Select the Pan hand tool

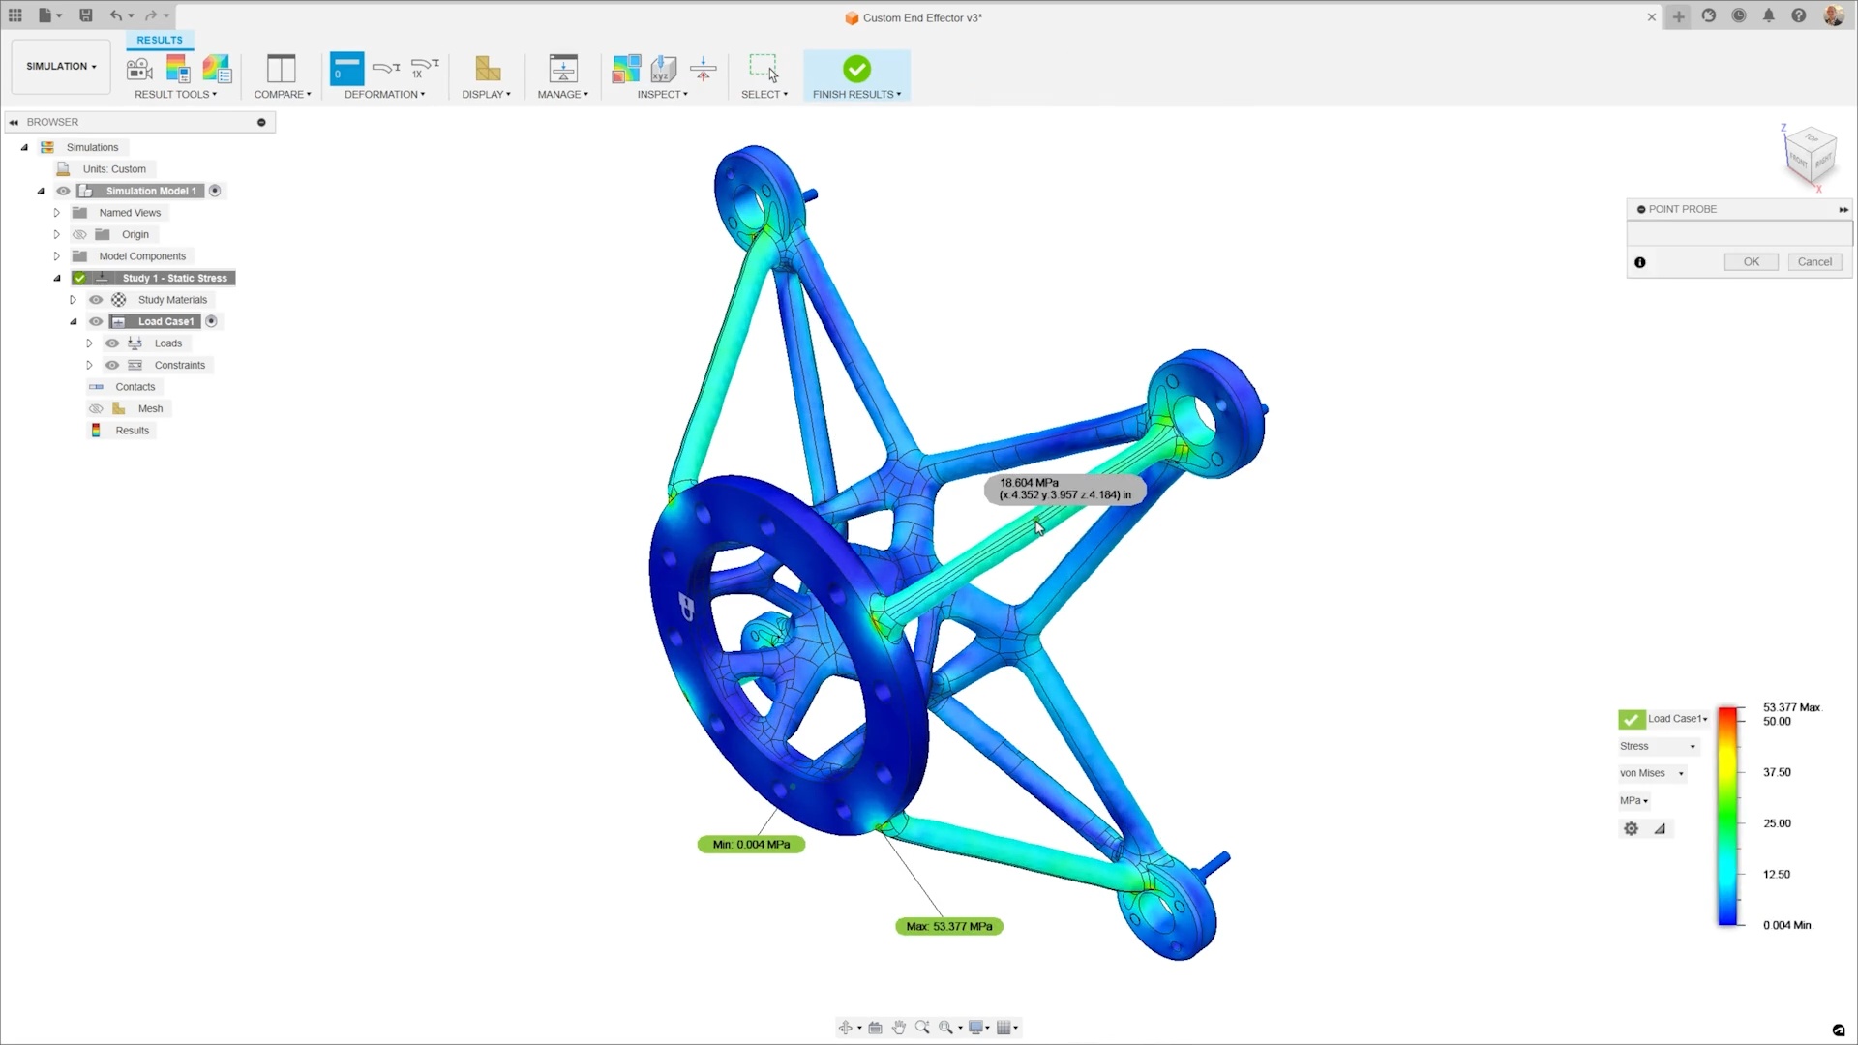tap(898, 1028)
